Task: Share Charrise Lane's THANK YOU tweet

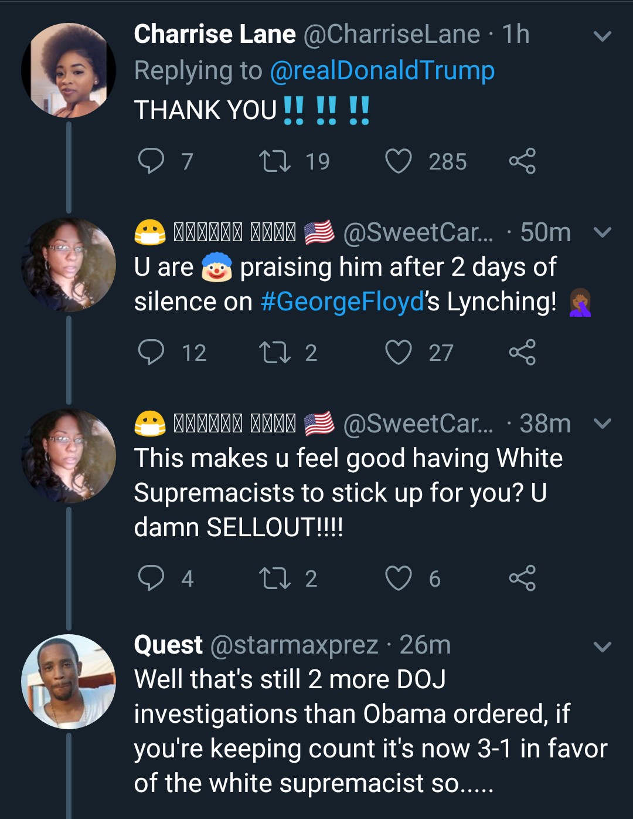Action: coord(522,161)
